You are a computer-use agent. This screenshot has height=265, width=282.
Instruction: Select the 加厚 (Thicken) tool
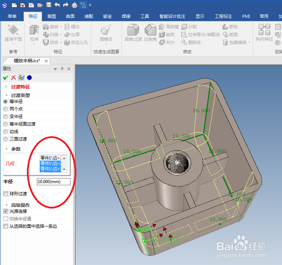coord(72,34)
